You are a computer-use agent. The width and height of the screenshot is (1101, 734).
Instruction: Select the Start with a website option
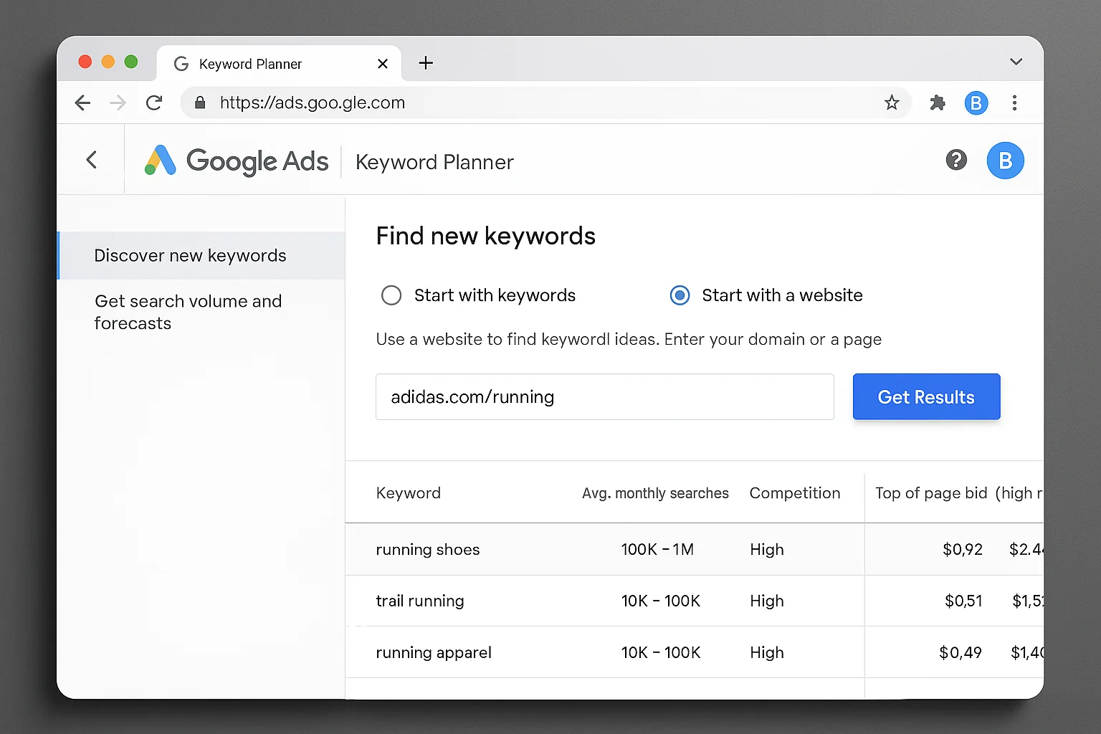point(680,295)
